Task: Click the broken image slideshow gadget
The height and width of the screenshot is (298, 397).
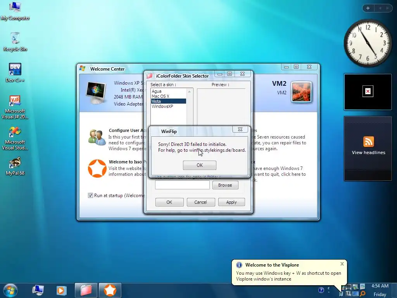Action: (x=368, y=92)
